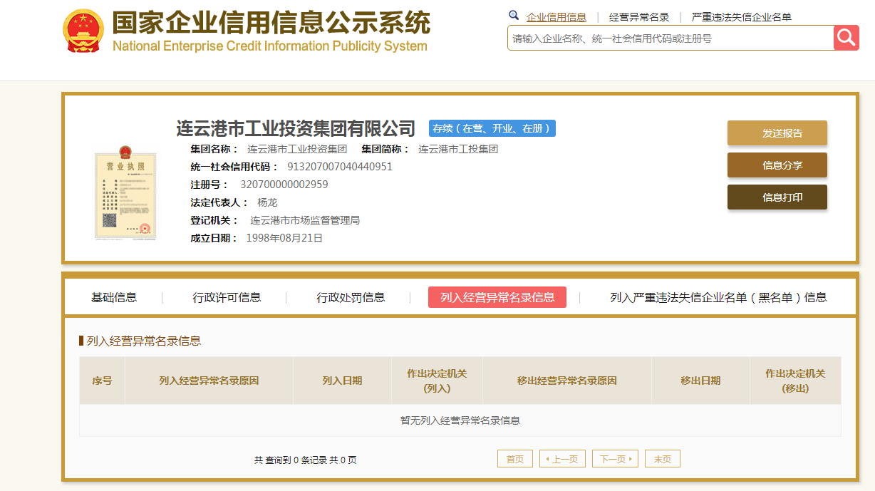Open the 列入严重违法失信企业名单（黑名单）信息 tab
The width and height of the screenshot is (875, 491).
coord(718,297)
